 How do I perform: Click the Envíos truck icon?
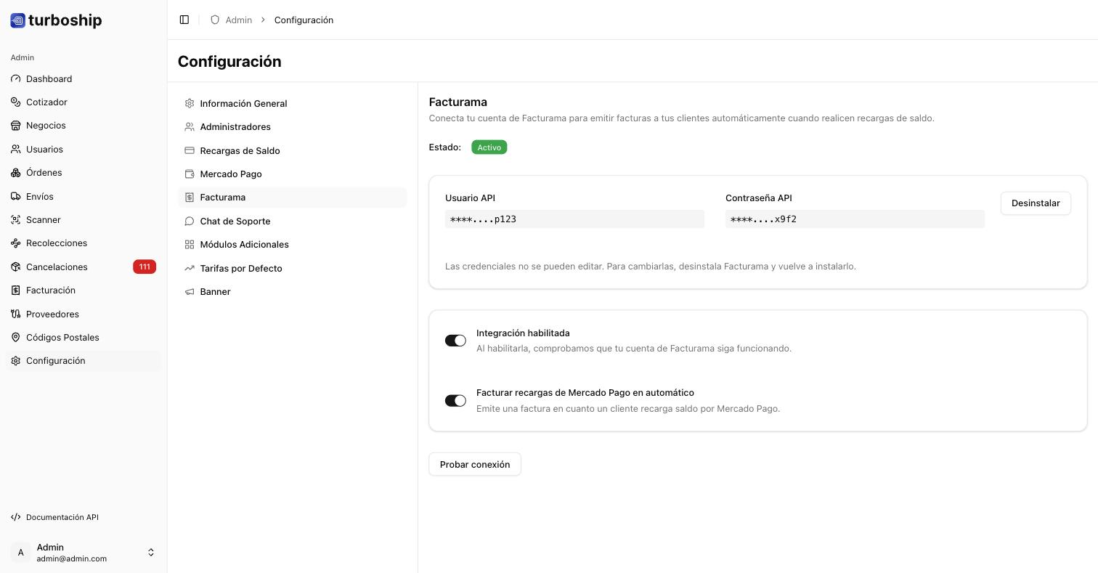pyautogui.click(x=16, y=196)
